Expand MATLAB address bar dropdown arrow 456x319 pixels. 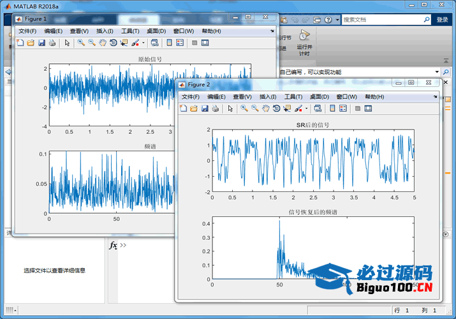tap(437, 72)
